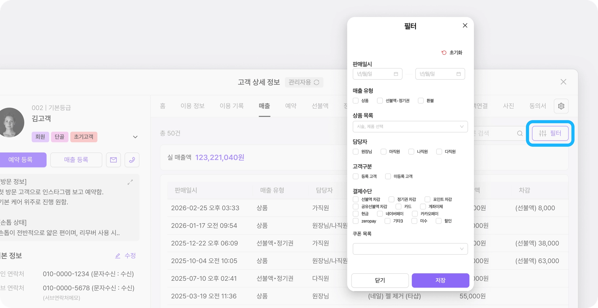Click the 수정 pencil edit link

pos(126,256)
